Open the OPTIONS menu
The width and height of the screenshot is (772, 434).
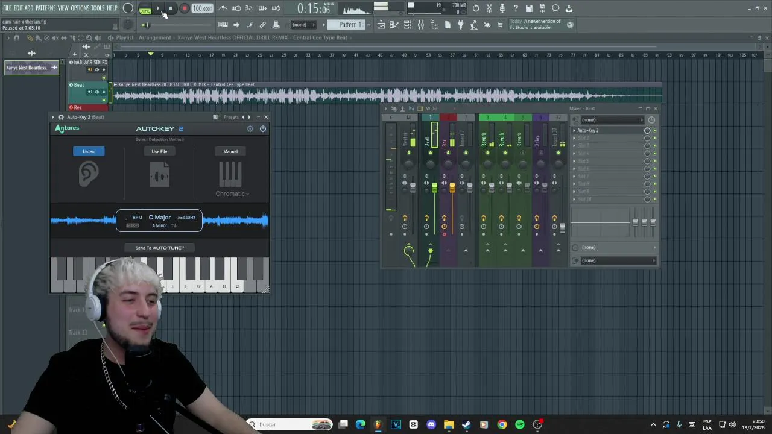pyautogui.click(x=80, y=8)
